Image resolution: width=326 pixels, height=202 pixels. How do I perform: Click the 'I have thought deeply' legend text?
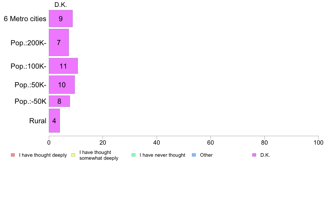click(x=43, y=155)
